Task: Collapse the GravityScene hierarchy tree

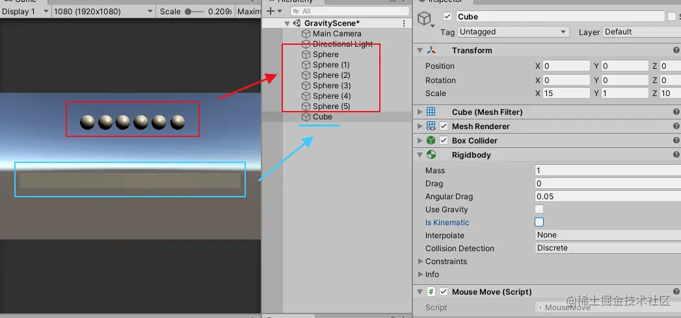Action: 287,23
